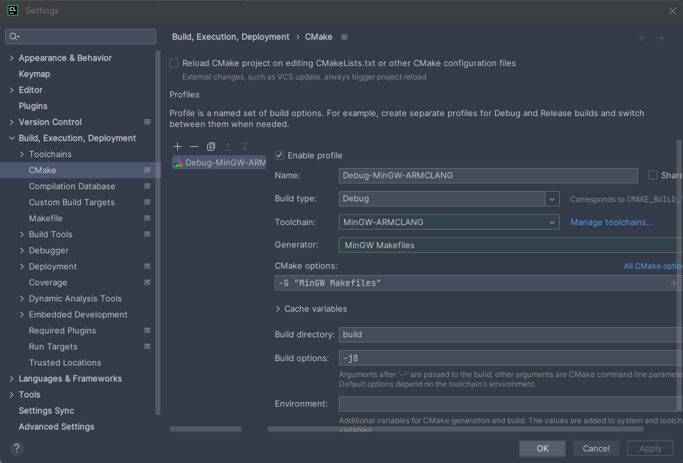Open the Toolchain dropdown

point(449,222)
